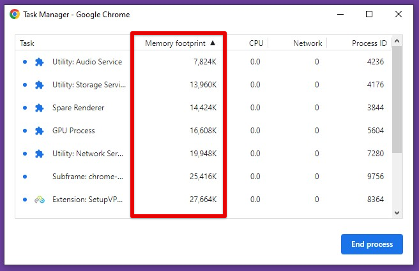Select the Utility: Network Ser... row

pos(204,154)
